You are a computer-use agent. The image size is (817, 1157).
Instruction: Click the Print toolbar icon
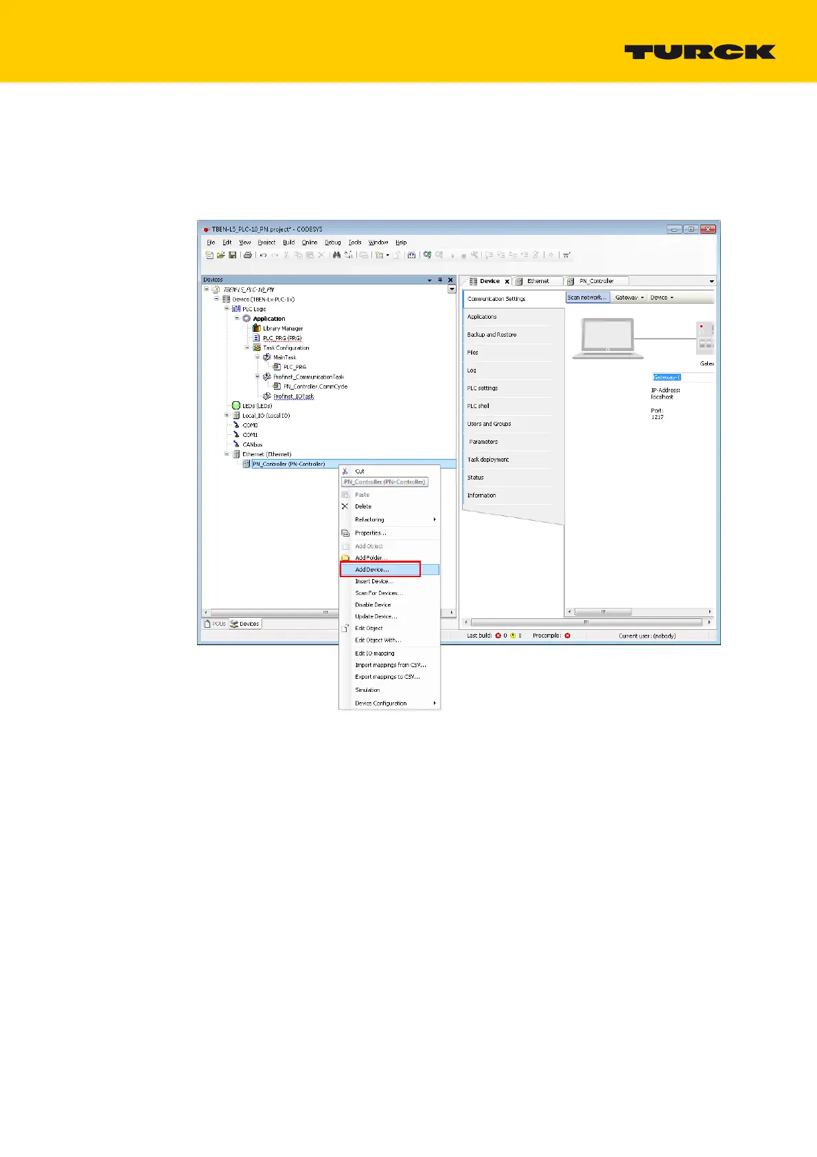click(248, 255)
